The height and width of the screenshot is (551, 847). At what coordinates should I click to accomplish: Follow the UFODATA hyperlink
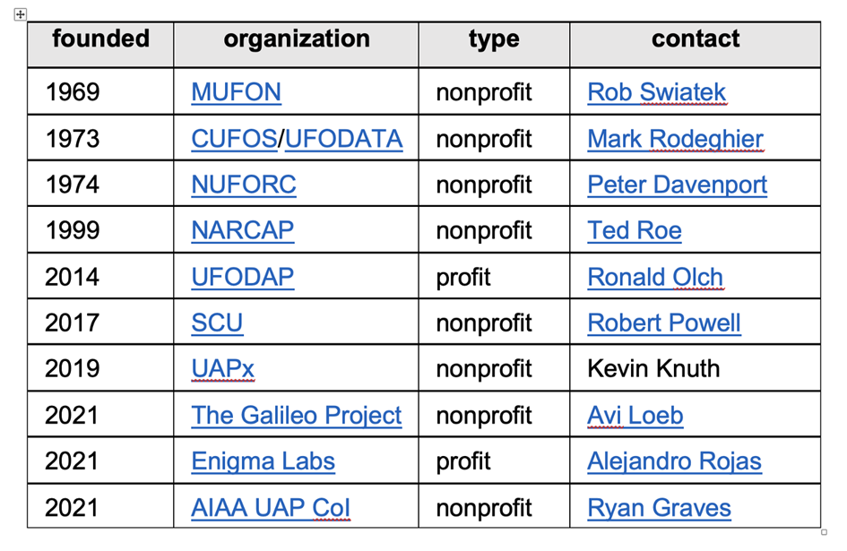343,139
